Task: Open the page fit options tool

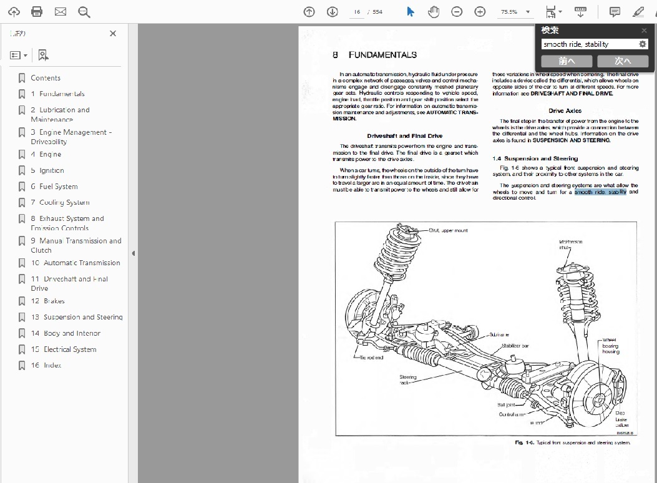Action: 553,12
